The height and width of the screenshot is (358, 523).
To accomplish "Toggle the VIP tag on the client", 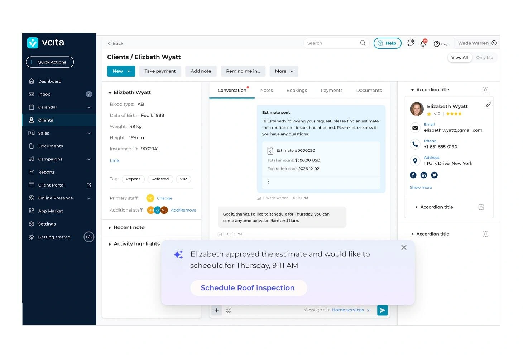I will [183, 179].
